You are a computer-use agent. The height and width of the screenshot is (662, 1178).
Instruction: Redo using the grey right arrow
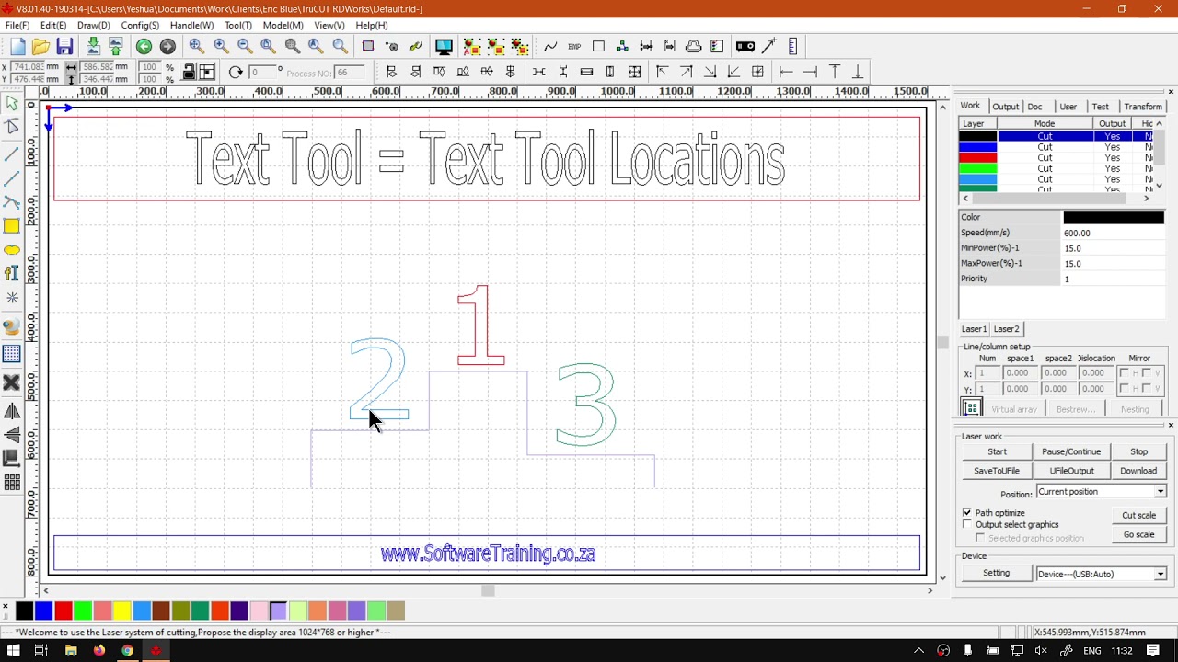(x=167, y=47)
